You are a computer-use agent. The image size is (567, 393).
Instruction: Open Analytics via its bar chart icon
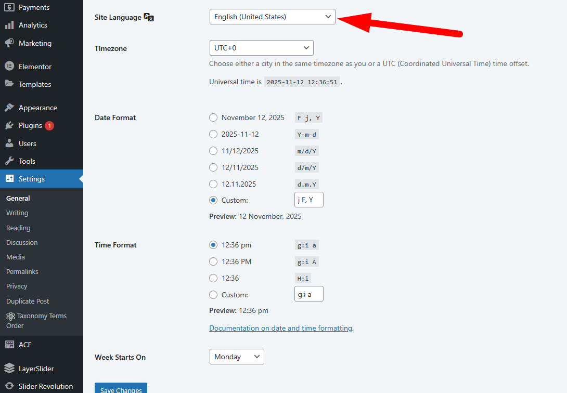click(9, 25)
